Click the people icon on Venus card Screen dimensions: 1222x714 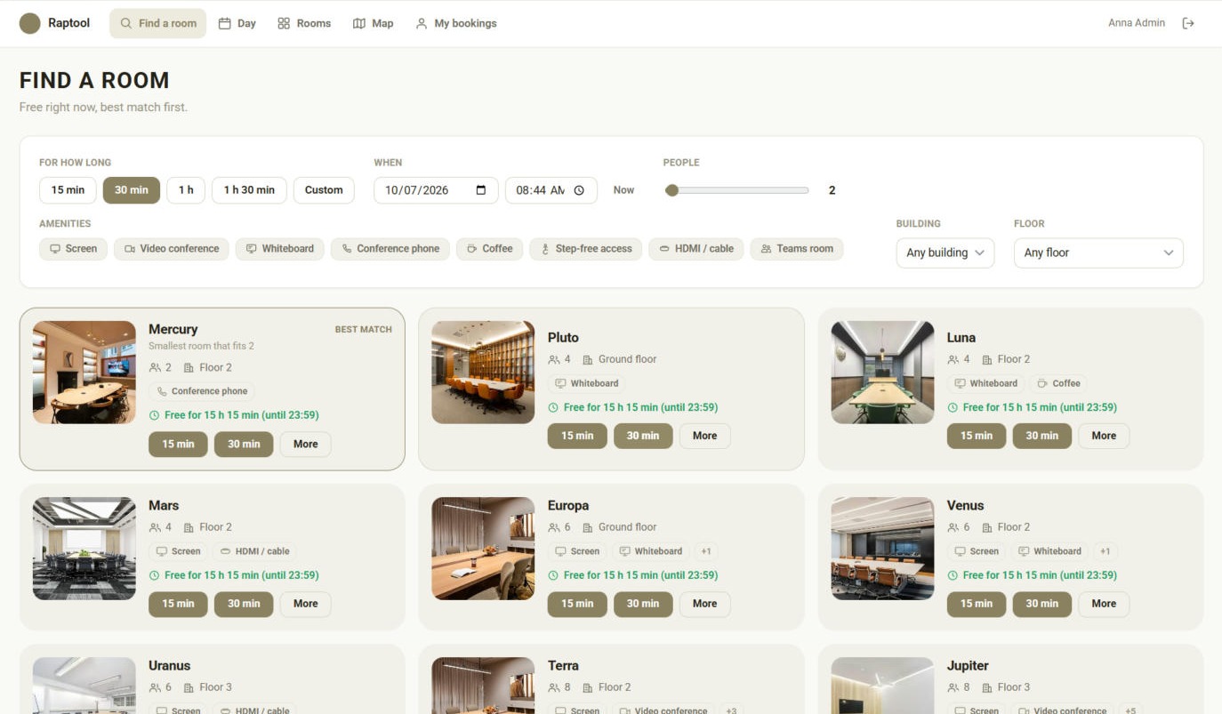(x=953, y=527)
